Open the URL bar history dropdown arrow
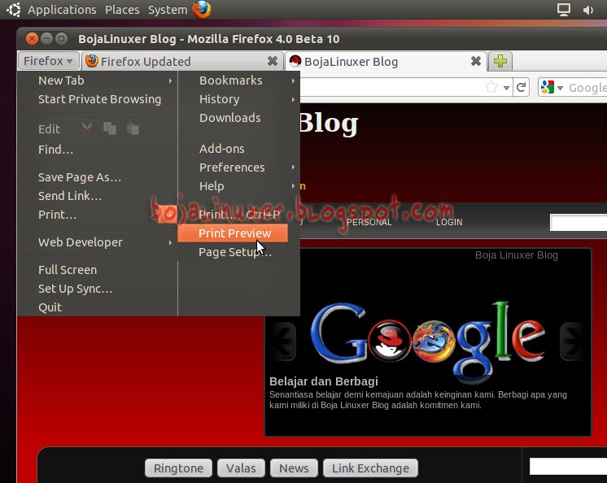607x483 pixels. coord(506,88)
